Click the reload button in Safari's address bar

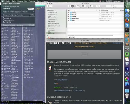tap(100, 40)
